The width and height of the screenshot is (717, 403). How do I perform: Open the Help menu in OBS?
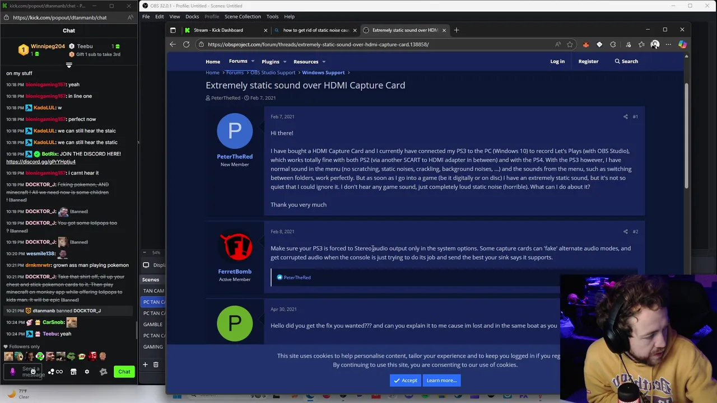[289, 16]
